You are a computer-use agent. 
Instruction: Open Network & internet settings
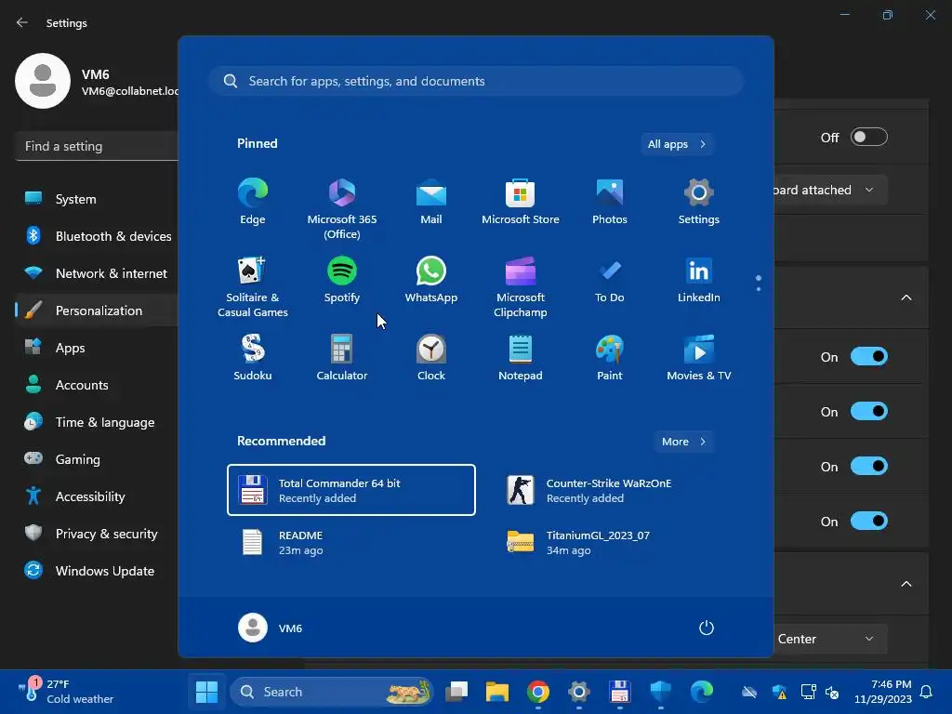click(97, 273)
